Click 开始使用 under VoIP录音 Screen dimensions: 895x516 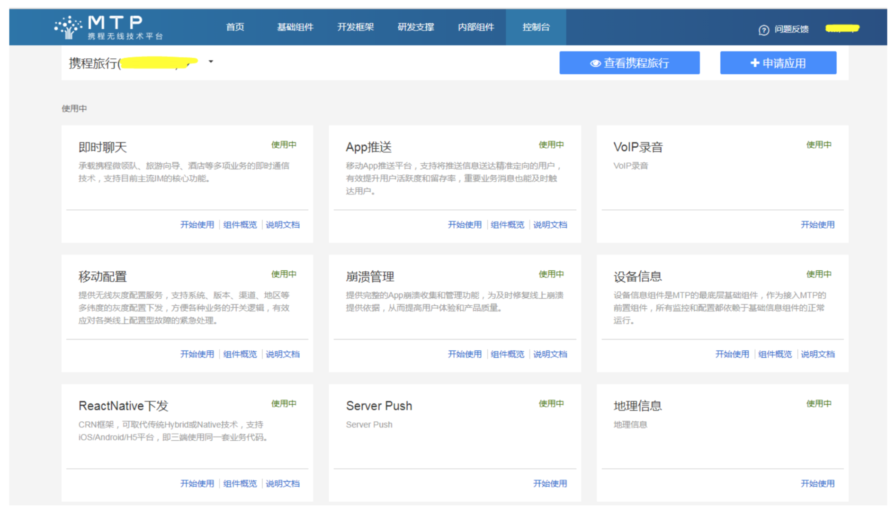[817, 225]
